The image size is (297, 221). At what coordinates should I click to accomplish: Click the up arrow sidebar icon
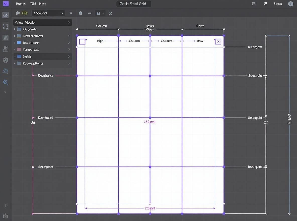[6, 205]
